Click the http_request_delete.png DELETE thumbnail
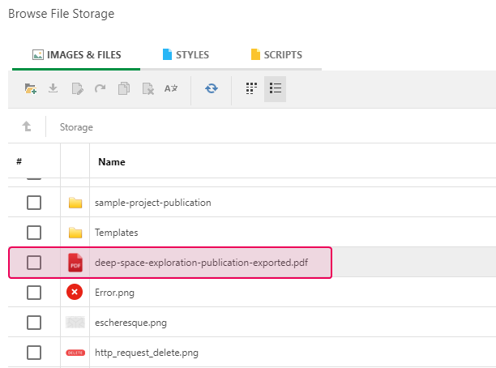496x368 pixels. [x=75, y=353]
